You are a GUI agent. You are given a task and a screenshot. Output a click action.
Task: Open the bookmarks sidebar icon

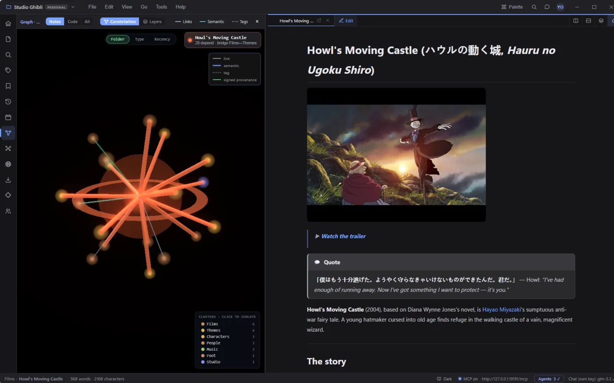click(8, 86)
